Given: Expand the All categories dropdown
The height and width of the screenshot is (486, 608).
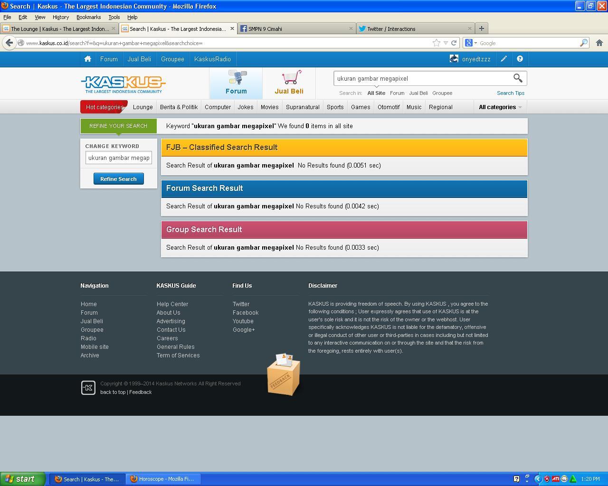Looking at the screenshot, I should (x=500, y=107).
